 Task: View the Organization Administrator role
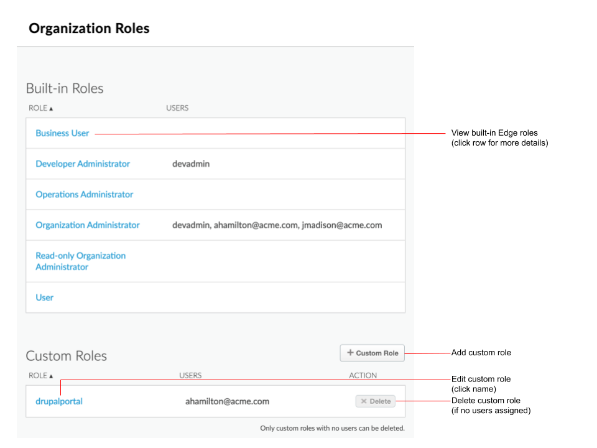(x=88, y=225)
